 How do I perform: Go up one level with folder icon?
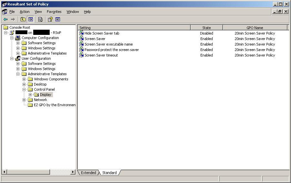[23, 19]
